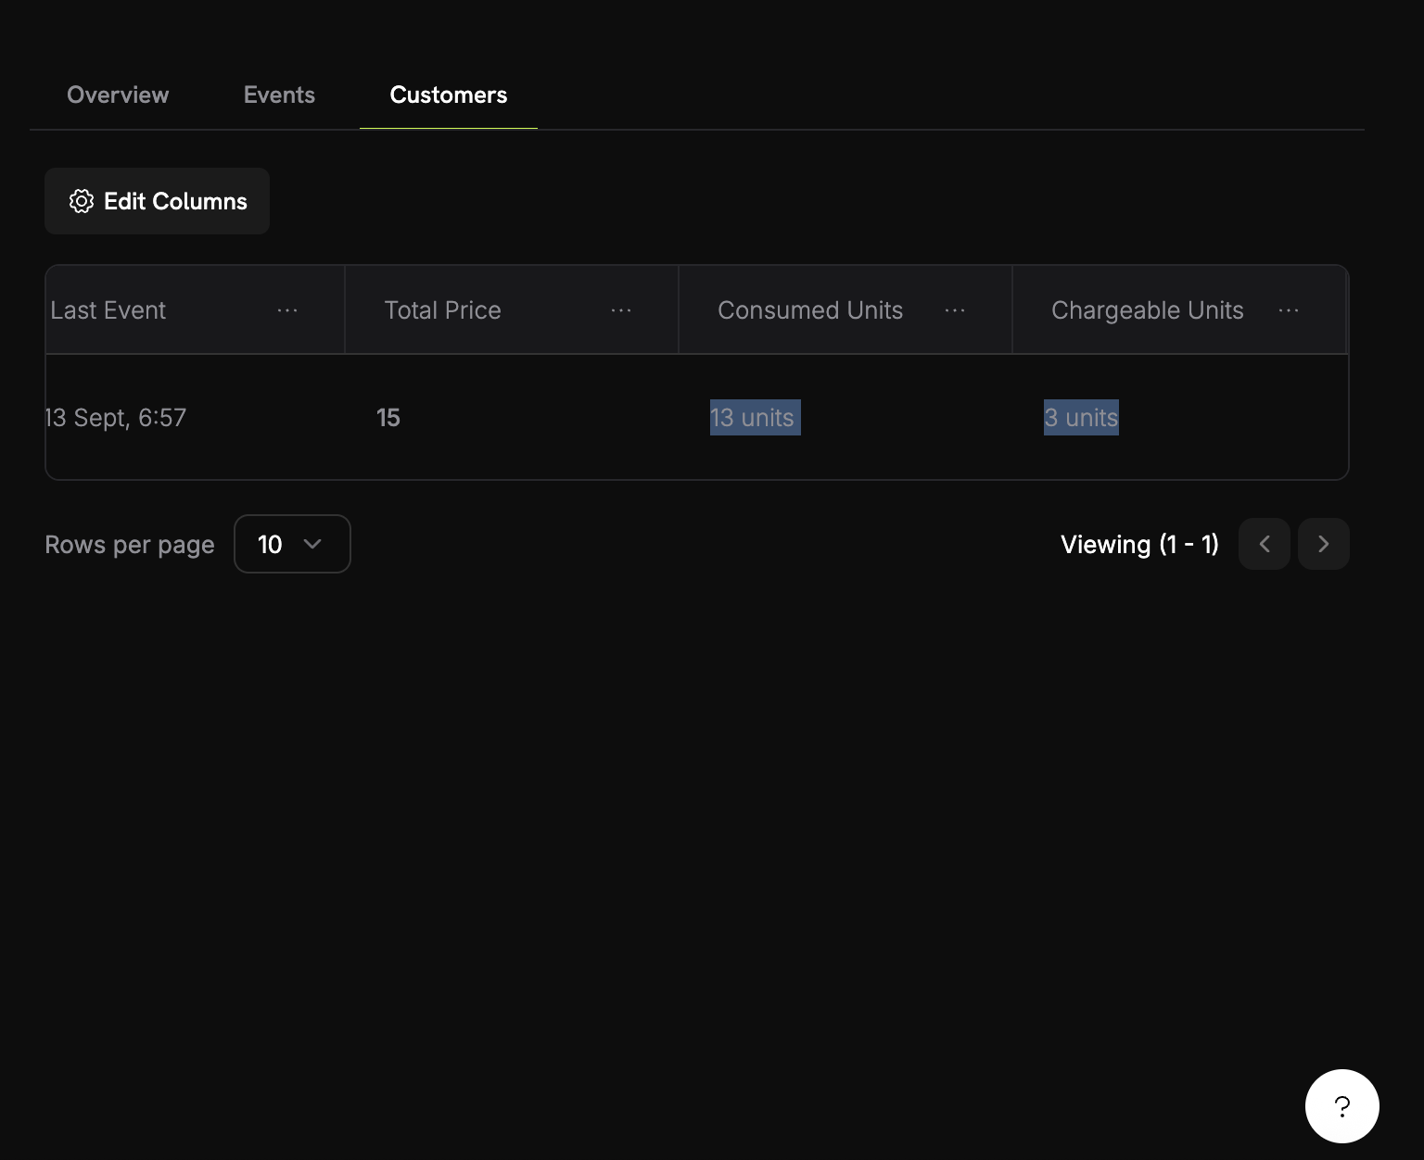Expand the Rows per page dropdown
The image size is (1424, 1160).
click(x=292, y=544)
